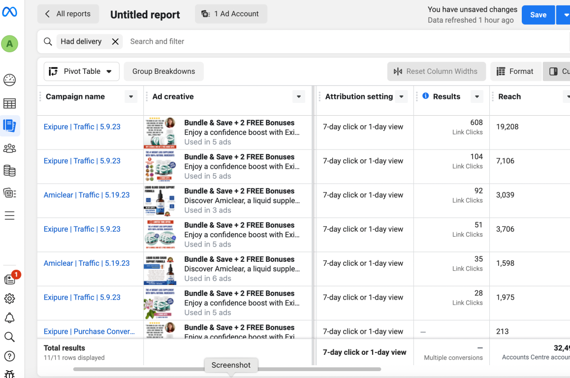Remove the Had delivery filter
Image resolution: width=570 pixels, height=378 pixels.
(115, 41)
